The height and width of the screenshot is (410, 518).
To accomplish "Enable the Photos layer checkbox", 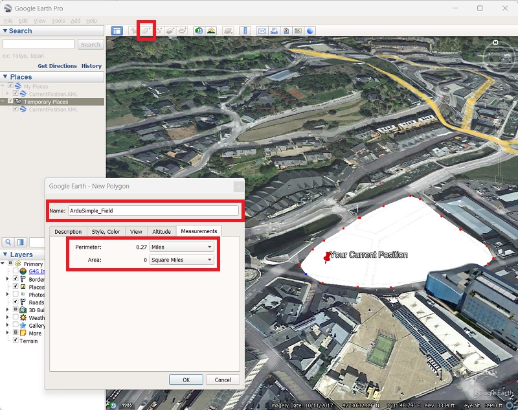I will 16,295.
